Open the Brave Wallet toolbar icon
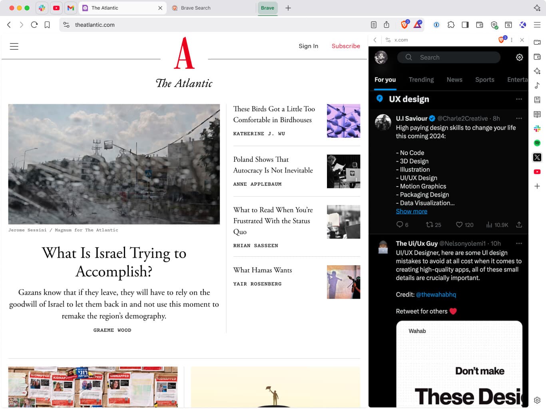 click(x=480, y=25)
